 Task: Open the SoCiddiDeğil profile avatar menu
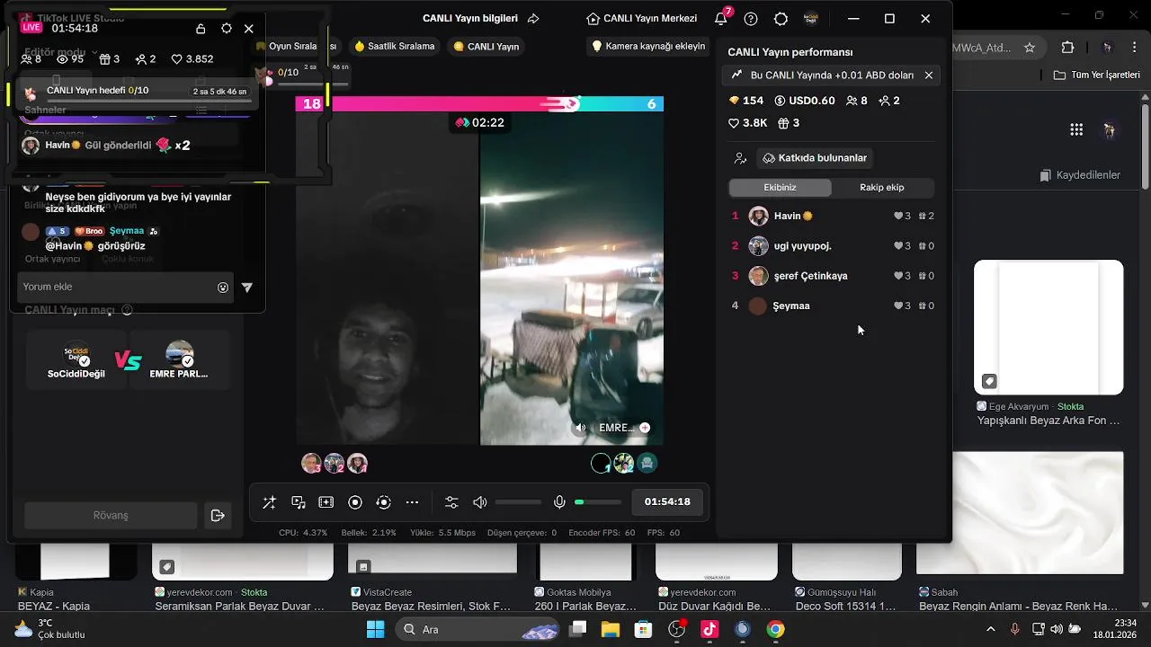coord(811,19)
